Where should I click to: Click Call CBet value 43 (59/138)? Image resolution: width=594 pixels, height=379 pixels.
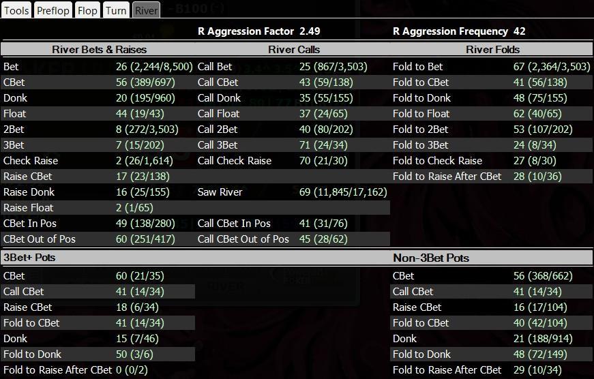pyautogui.click(x=326, y=82)
